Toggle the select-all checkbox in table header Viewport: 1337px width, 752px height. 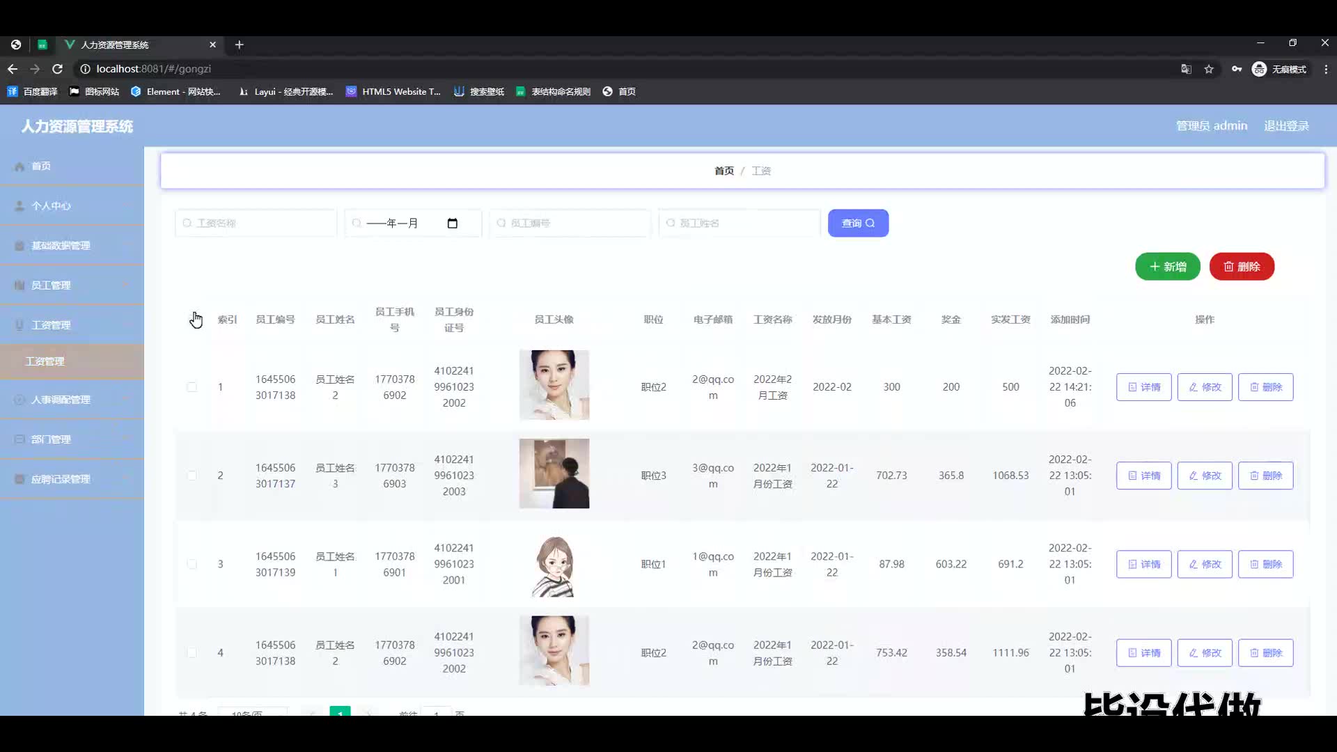click(x=192, y=320)
